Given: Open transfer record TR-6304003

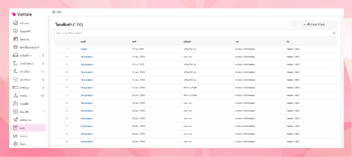Looking at the screenshot, I should (87, 57).
